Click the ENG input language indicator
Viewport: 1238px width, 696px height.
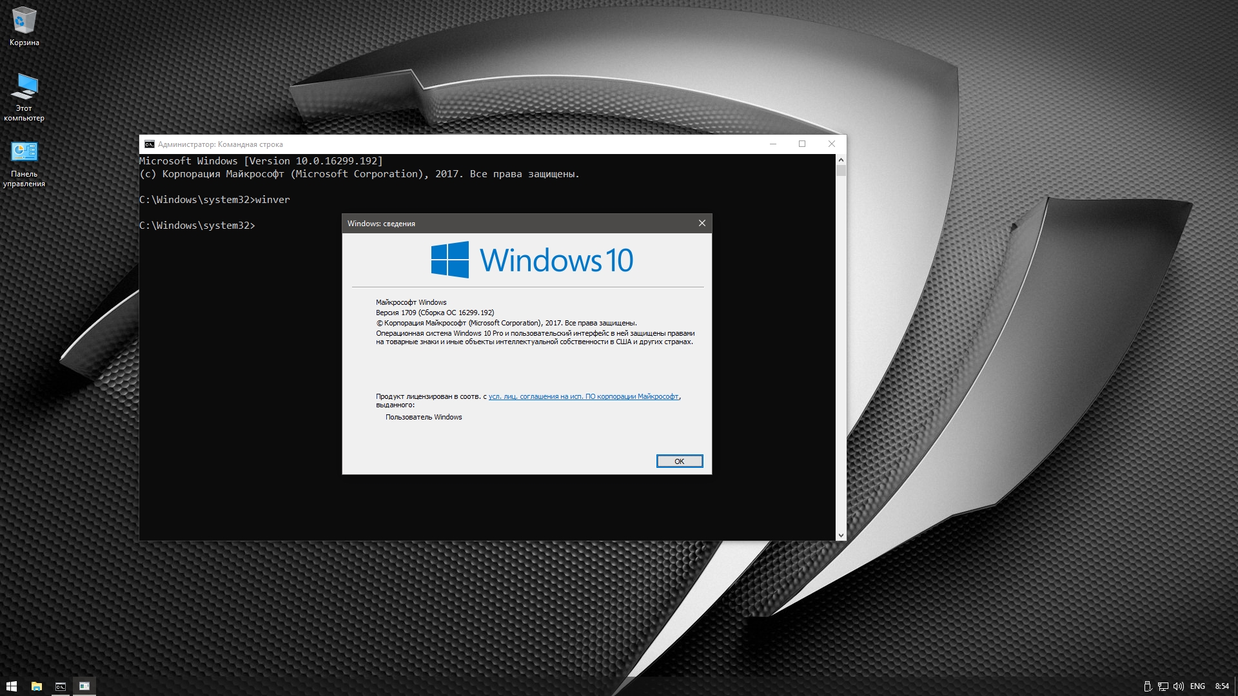pos(1197,686)
